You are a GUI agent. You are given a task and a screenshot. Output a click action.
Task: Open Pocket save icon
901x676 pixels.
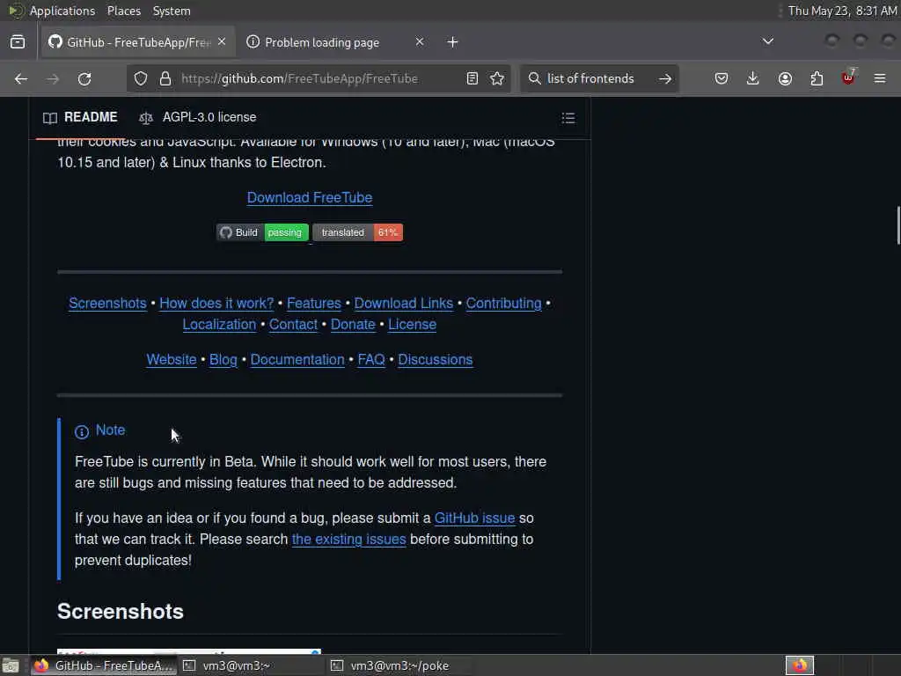722,78
